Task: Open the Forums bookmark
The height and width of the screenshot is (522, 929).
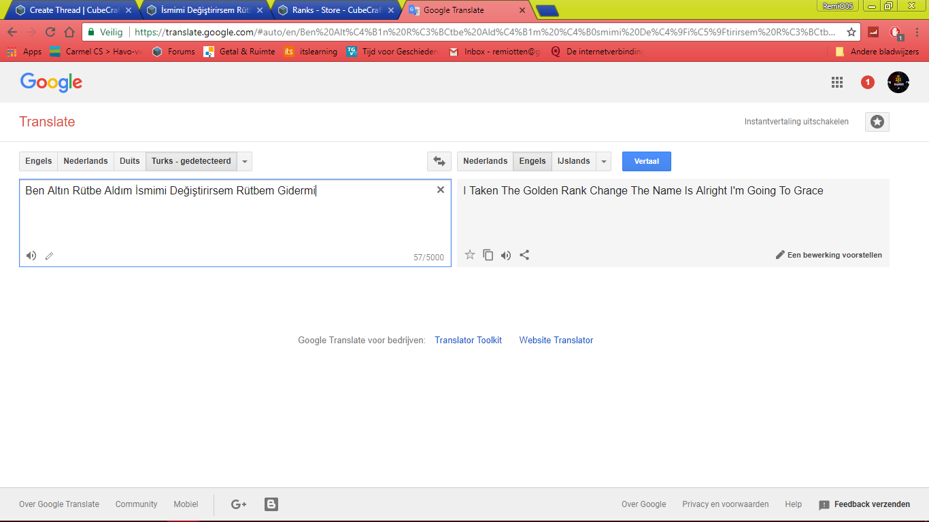Action: tap(173, 52)
